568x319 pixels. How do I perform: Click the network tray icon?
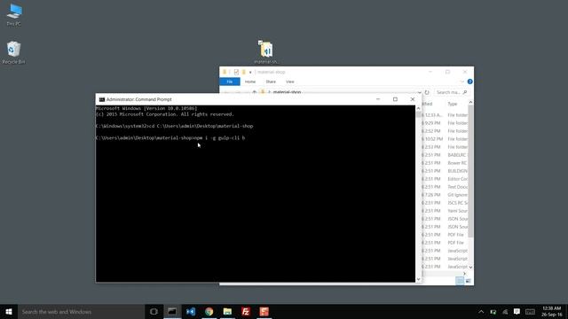(505, 312)
